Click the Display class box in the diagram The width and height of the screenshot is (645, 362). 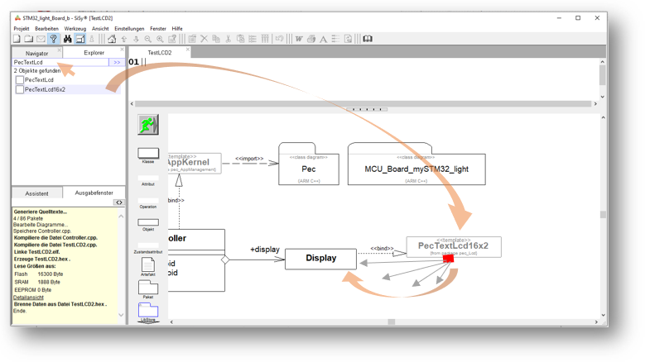(x=320, y=259)
